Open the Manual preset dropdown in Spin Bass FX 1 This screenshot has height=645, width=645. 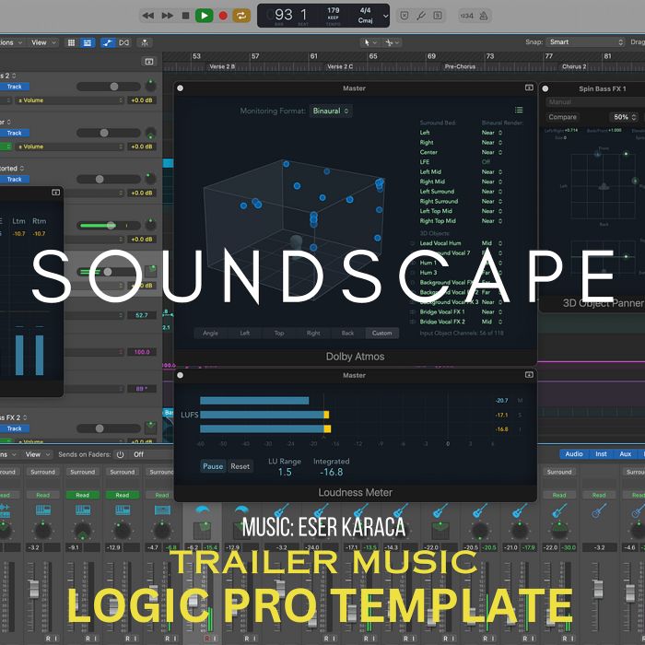point(595,101)
